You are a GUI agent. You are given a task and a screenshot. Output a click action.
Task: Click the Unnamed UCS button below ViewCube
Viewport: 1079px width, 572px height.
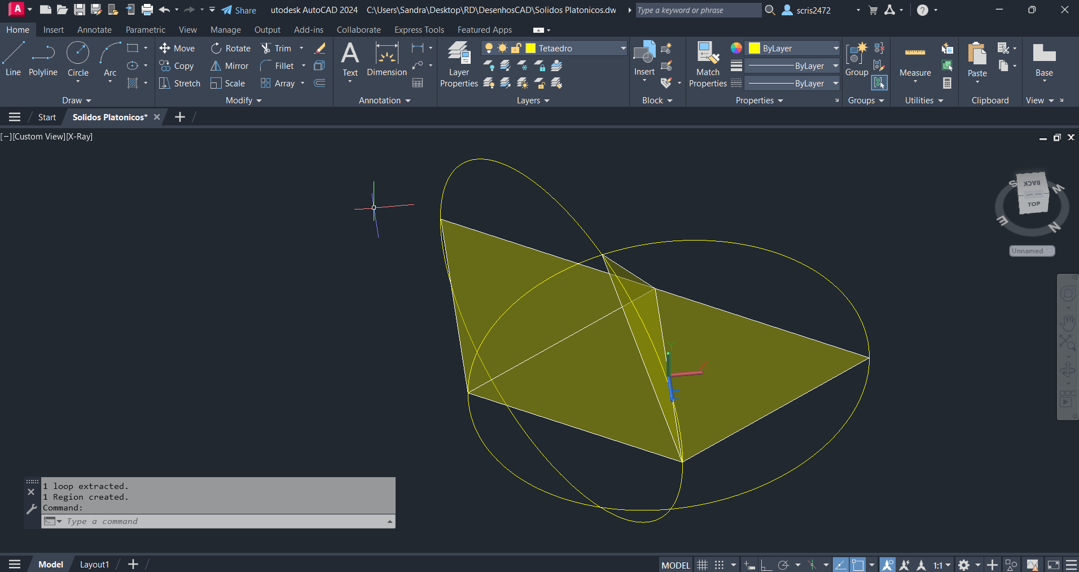pos(1032,251)
